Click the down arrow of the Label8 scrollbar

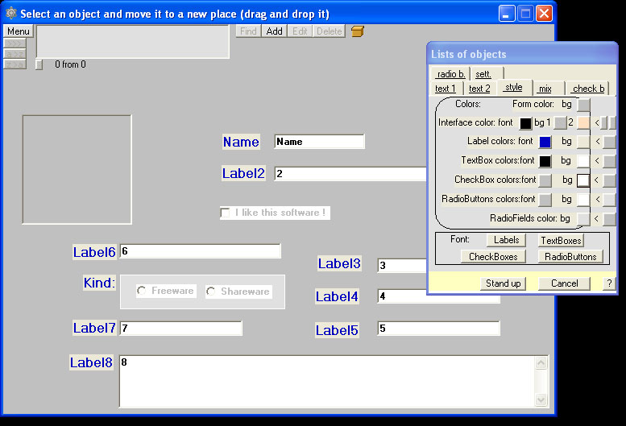[541, 400]
